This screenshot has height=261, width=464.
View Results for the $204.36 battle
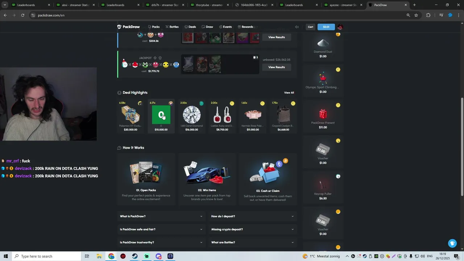(277, 37)
